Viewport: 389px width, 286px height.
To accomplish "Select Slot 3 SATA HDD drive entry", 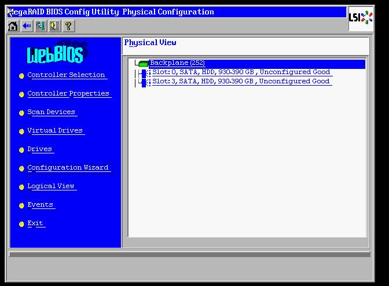I will click(x=241, y=82).
